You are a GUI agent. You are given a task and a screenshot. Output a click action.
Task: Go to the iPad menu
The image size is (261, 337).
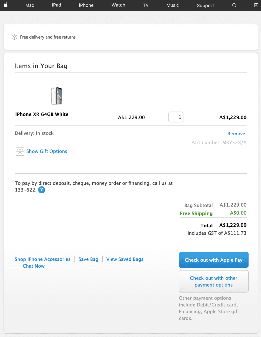(56, 5)
